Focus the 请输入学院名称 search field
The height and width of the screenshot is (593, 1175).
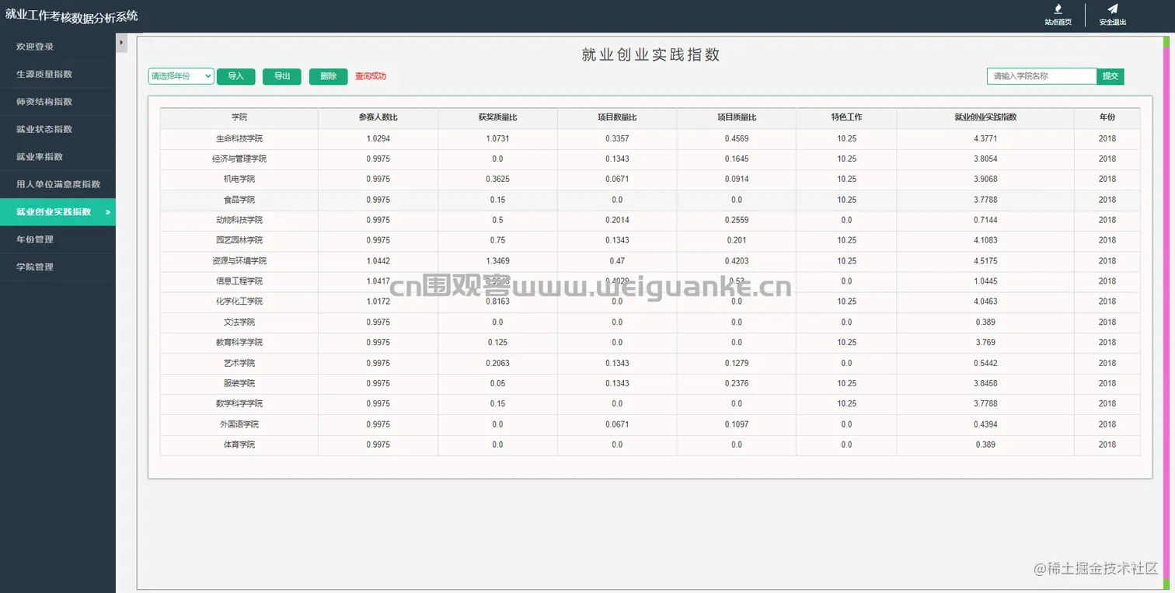1042,76
